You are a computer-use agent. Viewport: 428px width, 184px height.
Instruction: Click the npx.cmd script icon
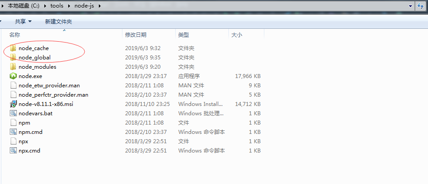click(x=13, y=150)
